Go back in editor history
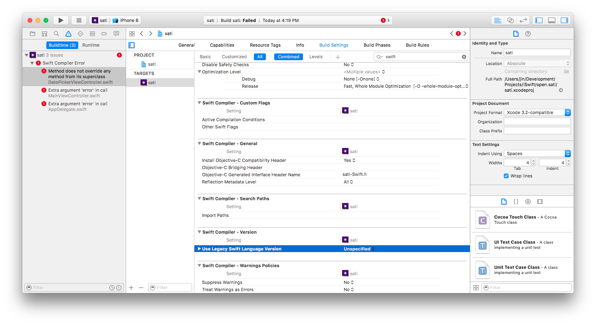The width and height of the screenshot is (596, 325). point(142,33)
